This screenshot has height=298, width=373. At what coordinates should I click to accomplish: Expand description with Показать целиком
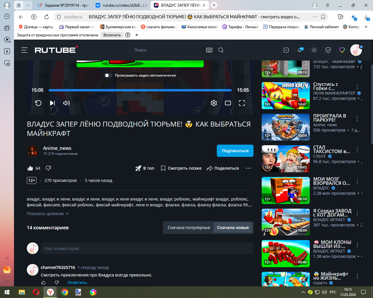click(48, 214)
